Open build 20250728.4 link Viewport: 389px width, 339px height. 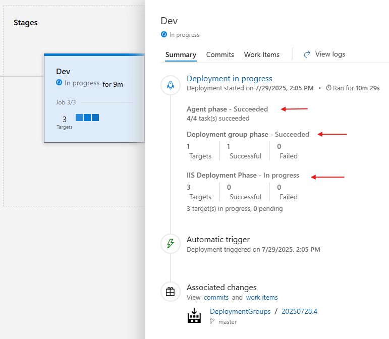click(299, 311)
